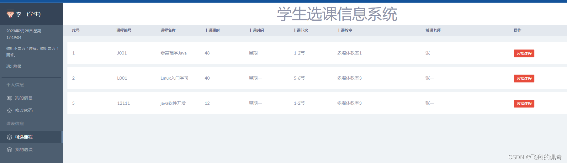Click the ID card icon for 我的信息
The width and height of the screenshot is (567, 163).
tap(9, 98)
